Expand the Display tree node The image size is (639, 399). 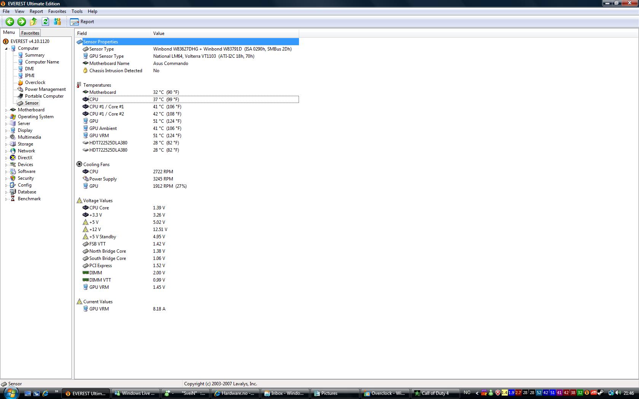(6, 131)
